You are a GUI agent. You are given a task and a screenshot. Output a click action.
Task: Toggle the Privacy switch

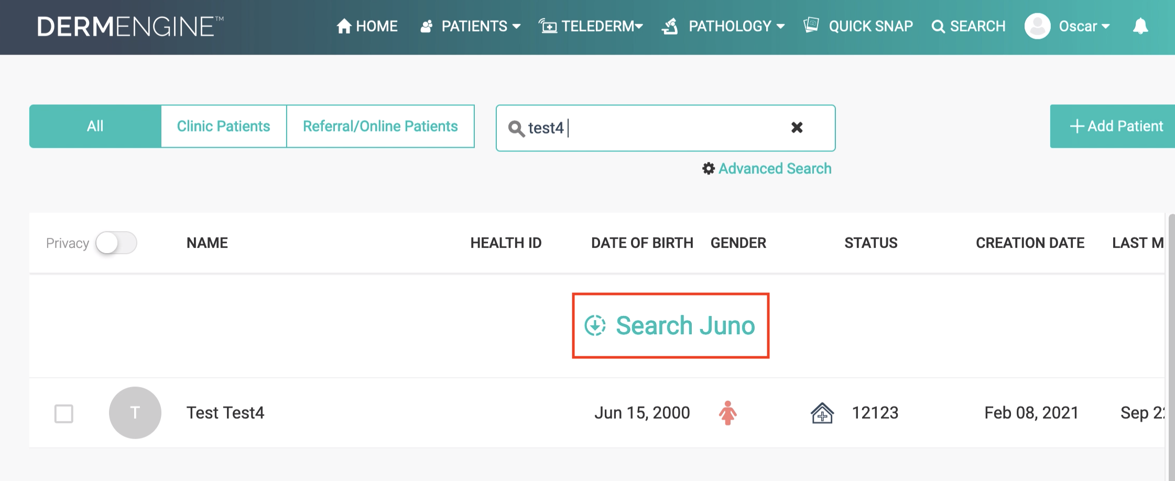(116, 243)
